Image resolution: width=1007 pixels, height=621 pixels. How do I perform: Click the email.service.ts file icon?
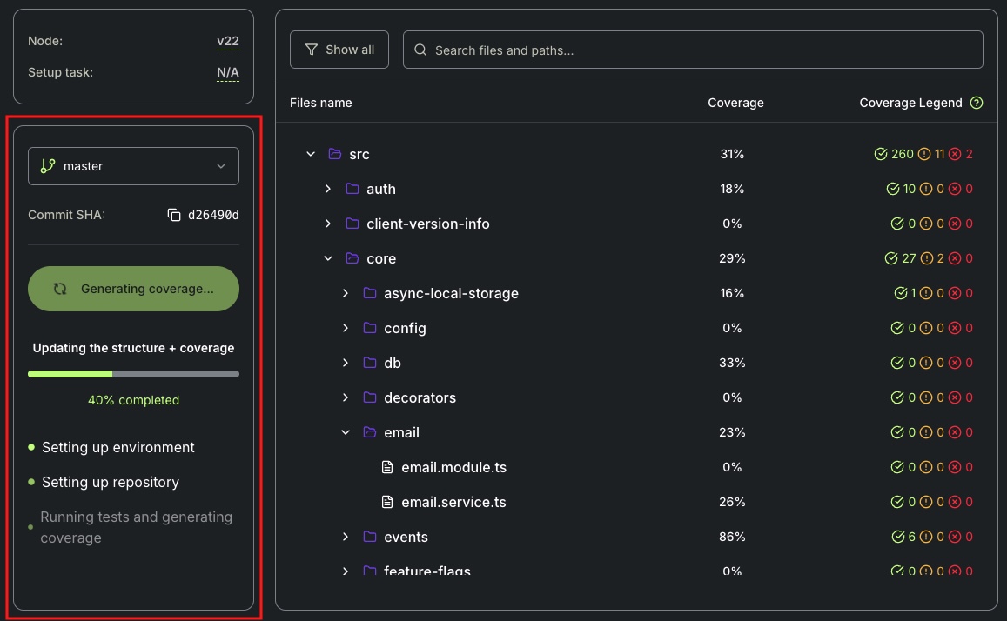pyautogui.click(x=387, y=502)
